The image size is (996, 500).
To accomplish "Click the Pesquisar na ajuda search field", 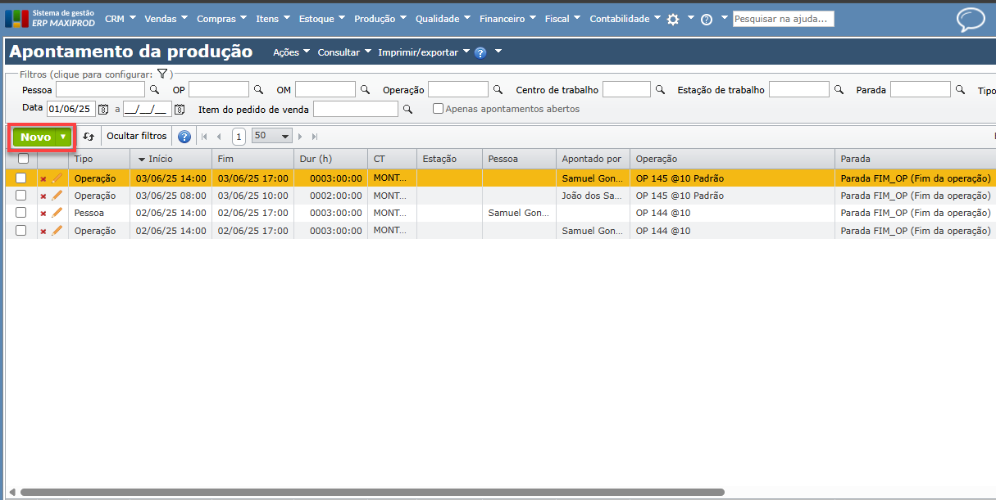I will pyautogui.click(x=783, y=18).
